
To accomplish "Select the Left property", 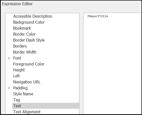I will [x=16, y=76].
